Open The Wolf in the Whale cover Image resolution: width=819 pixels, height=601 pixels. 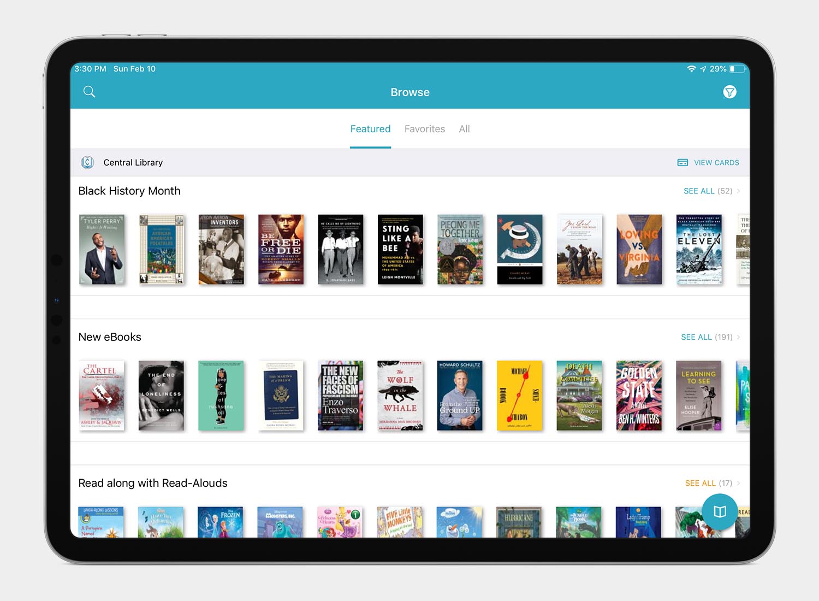point(400,396)
